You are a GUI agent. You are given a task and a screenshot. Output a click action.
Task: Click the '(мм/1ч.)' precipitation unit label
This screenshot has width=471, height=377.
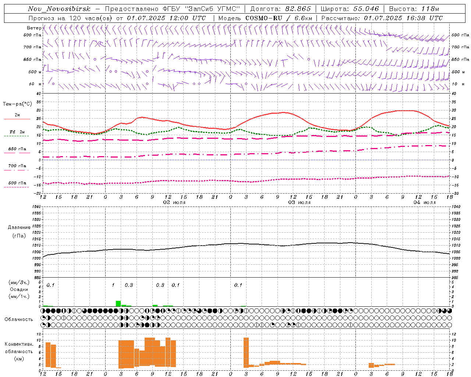pyautogui.click(x=19, y=296)
